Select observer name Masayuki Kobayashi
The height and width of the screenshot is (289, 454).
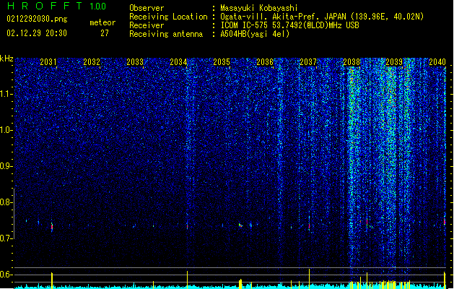259,8
